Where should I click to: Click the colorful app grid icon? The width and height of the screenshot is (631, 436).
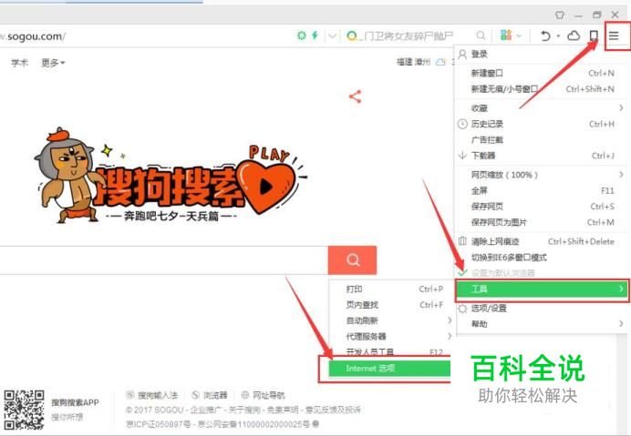[x=506, y=35]
